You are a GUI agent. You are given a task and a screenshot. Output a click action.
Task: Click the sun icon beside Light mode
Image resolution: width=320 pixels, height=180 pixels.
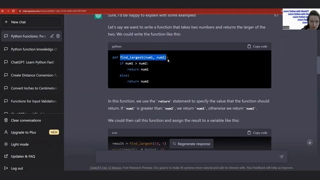click(x=6, y=144)
